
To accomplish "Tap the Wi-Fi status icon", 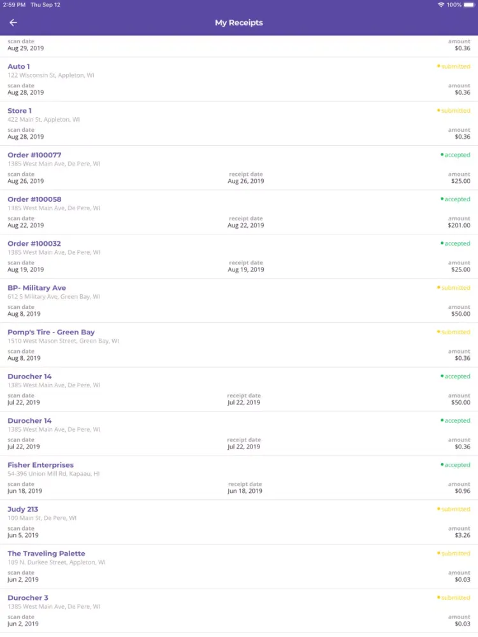I will coord(440,5).
